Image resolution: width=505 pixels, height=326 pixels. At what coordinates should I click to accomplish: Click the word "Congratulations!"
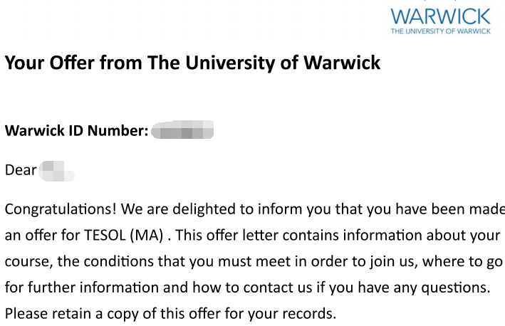(x=61, y=209)
